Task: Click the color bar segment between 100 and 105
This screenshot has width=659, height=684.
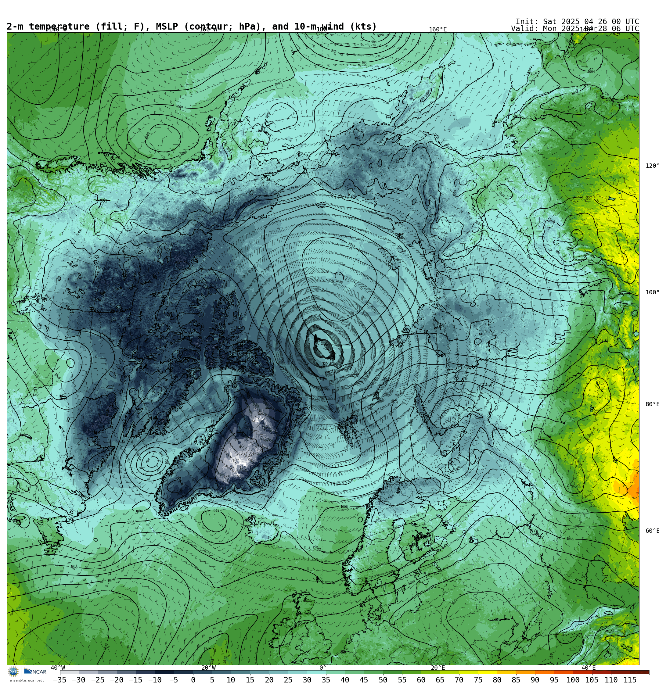Action: click(x=582, y=672)
